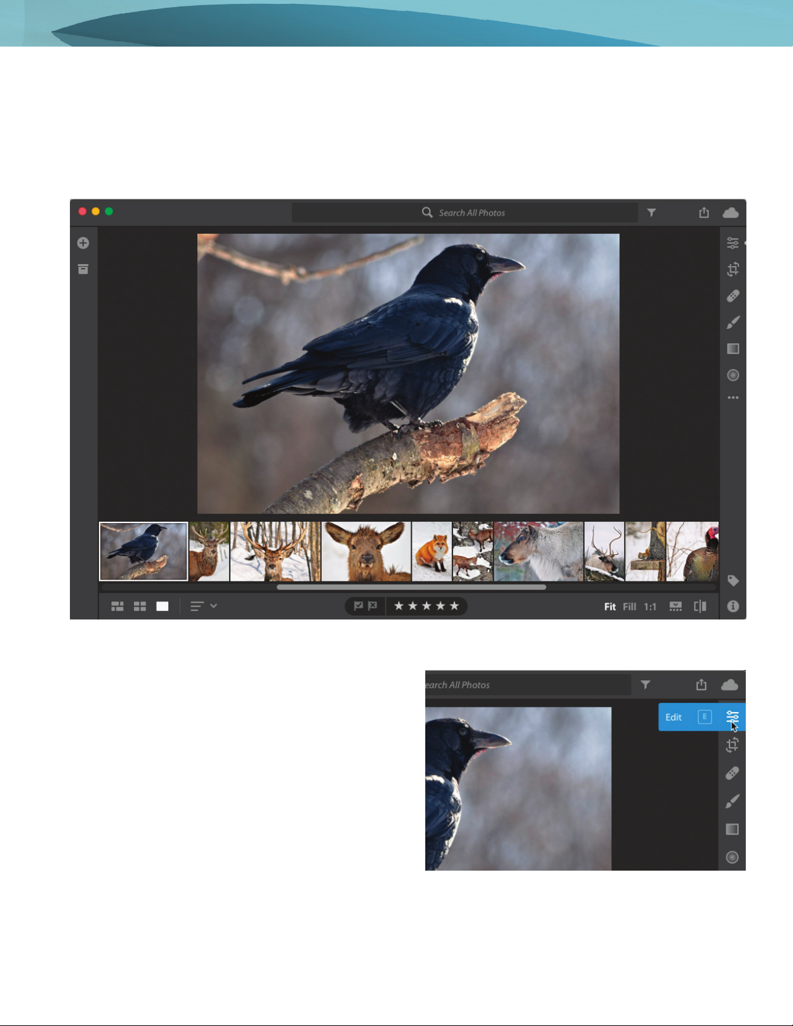Select the two foxes on rocks thumbnail
Screen dimensions: 793x1026
473,552
